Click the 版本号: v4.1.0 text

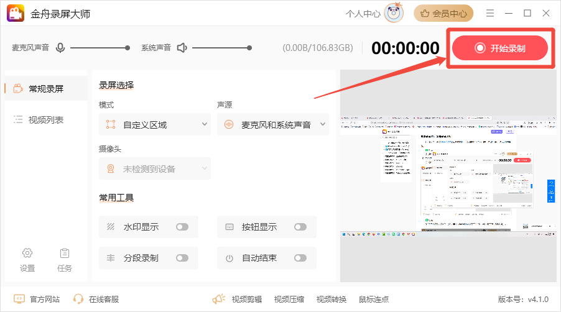coord(523,299)
